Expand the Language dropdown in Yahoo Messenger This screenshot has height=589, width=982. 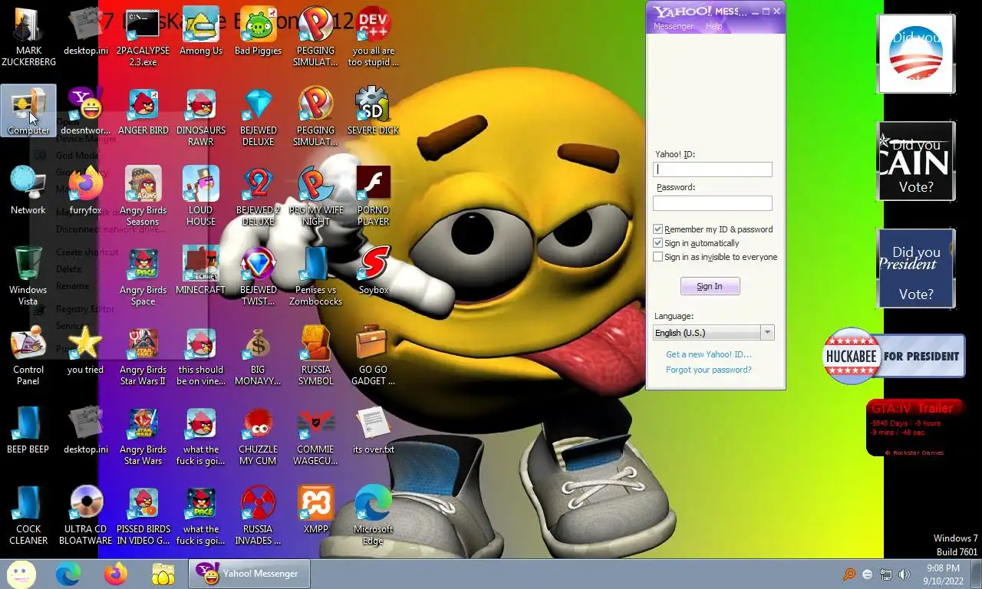(766, 332)
